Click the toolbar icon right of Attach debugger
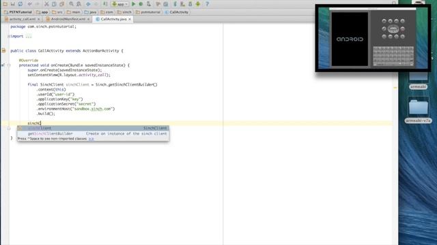This screenshot has width=437, height=245. (158, 4)
